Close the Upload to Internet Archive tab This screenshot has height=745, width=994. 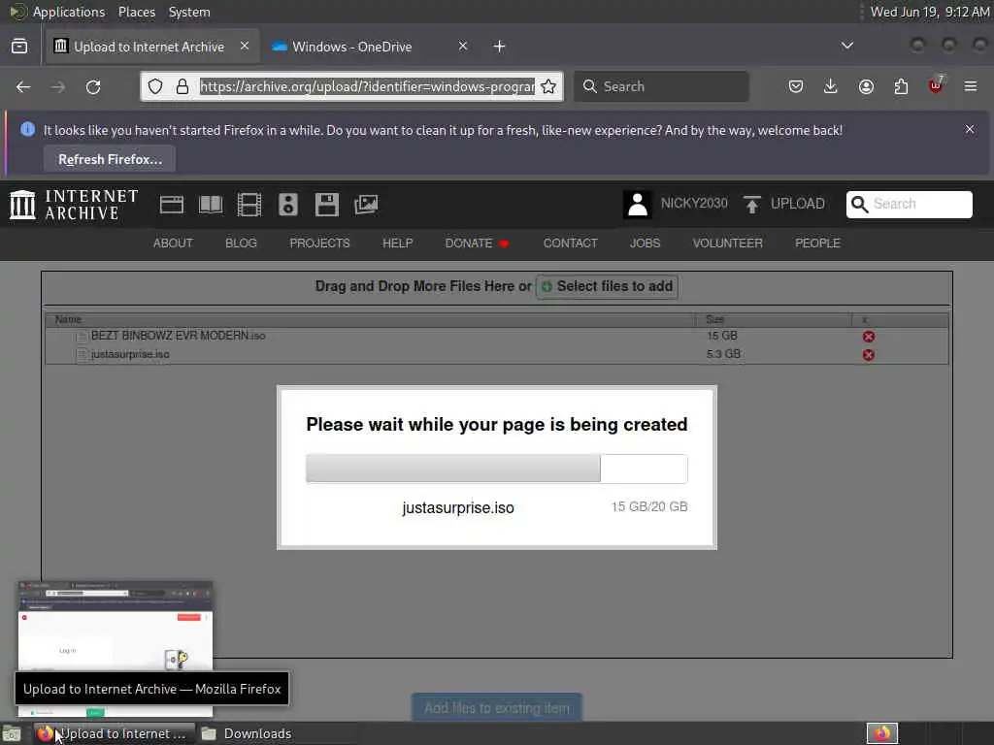244,46
